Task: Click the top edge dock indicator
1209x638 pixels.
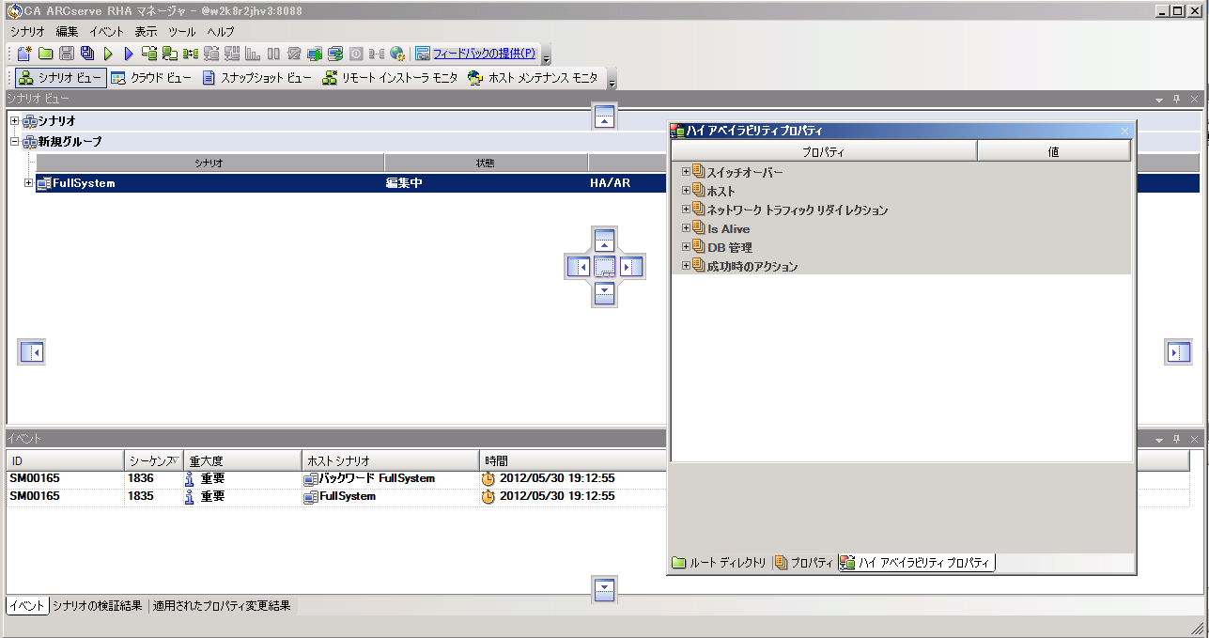Action: tap(605, 117)
